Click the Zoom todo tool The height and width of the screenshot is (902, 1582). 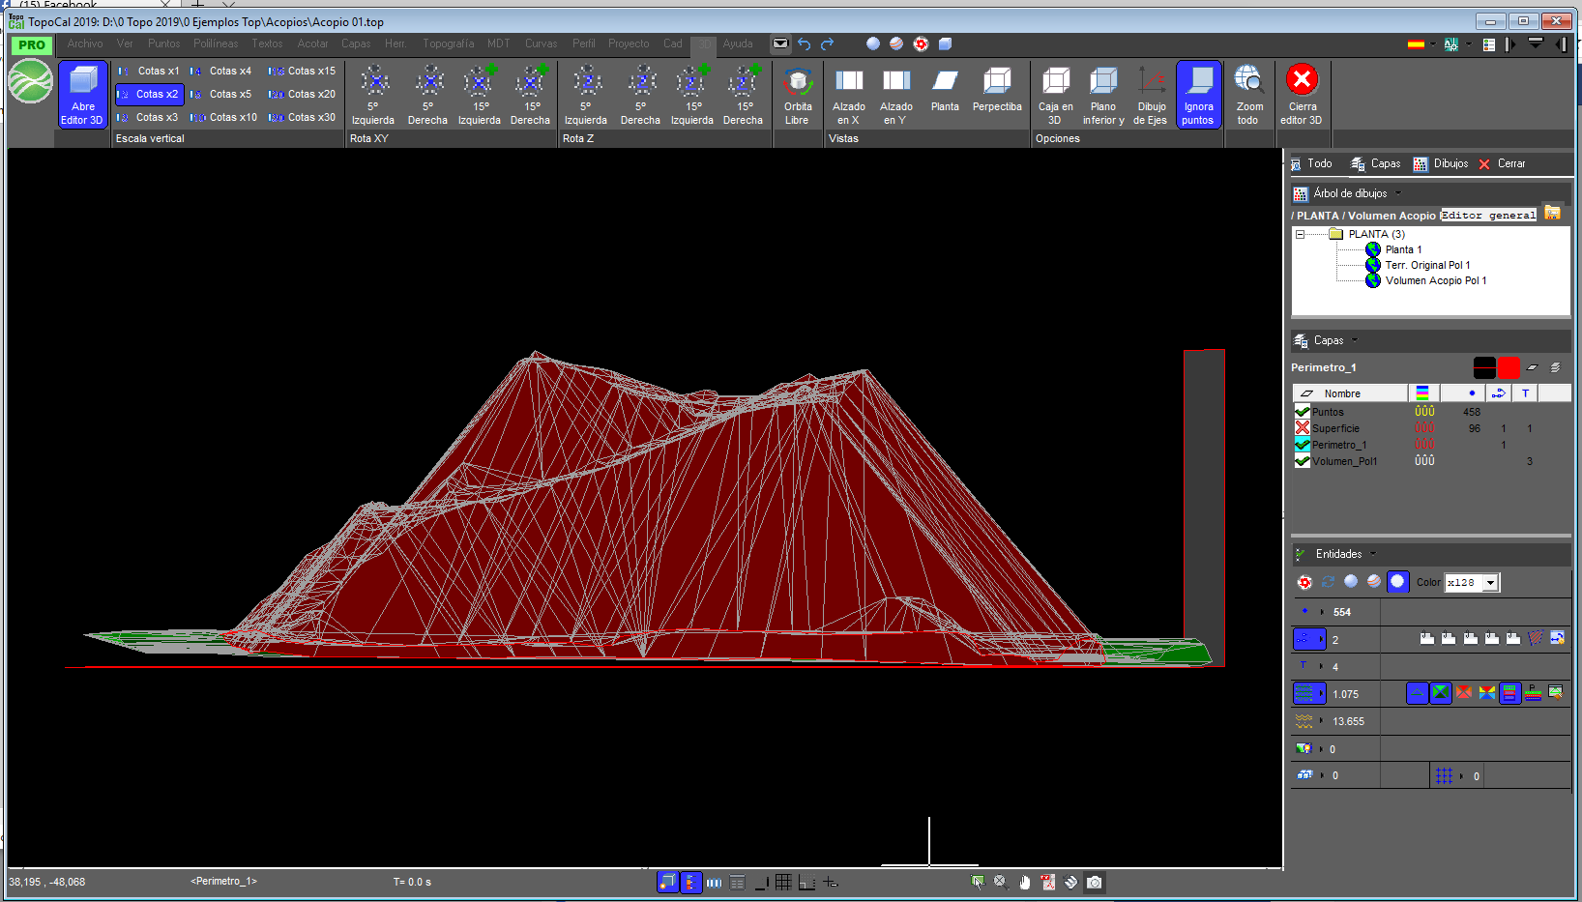(1249, 95)
